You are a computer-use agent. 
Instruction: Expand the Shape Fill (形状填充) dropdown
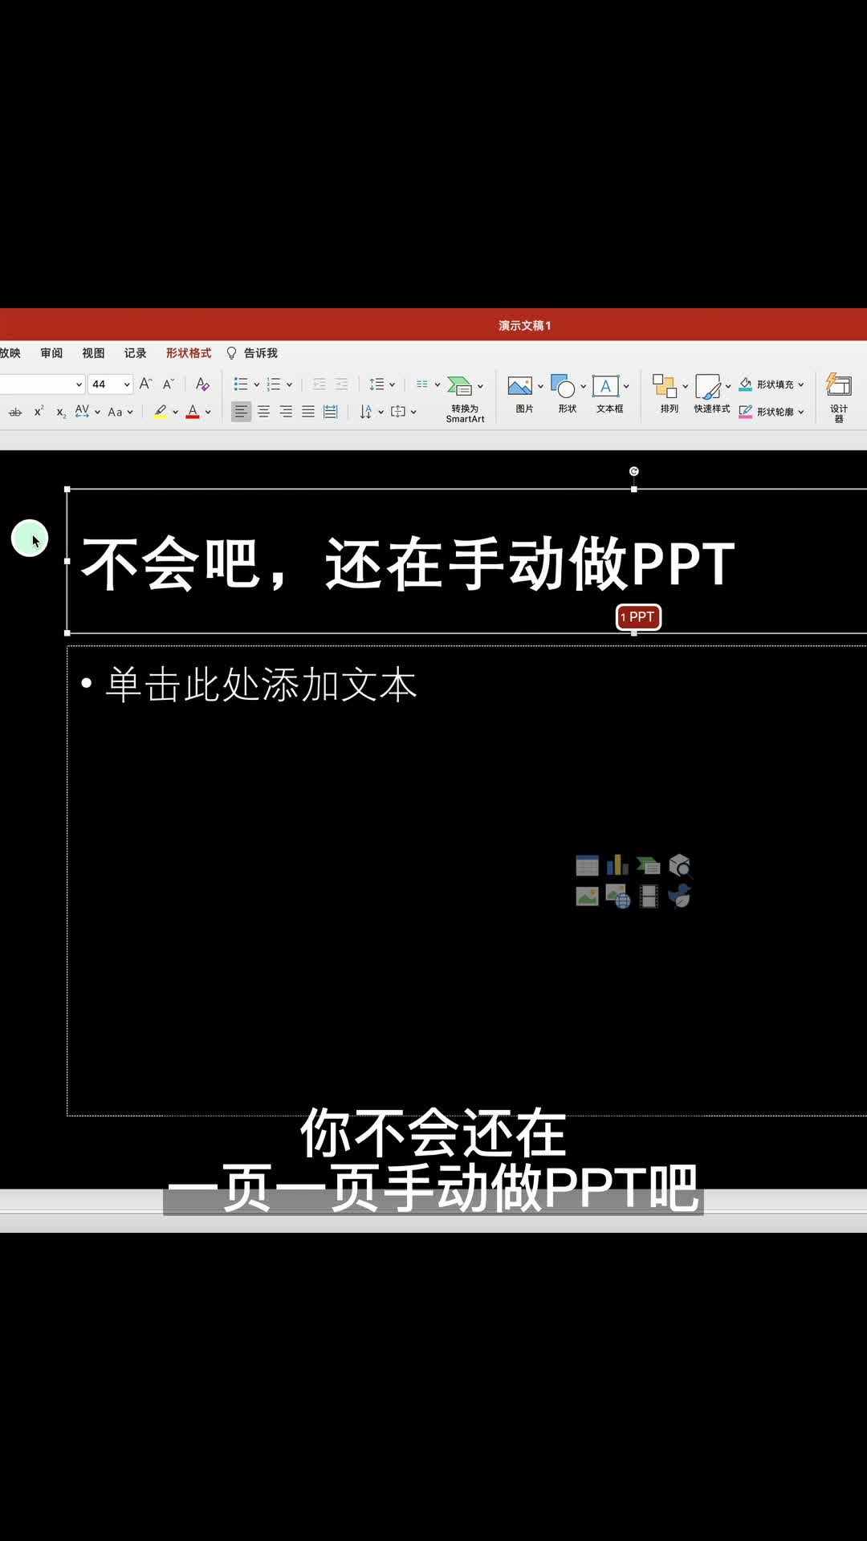[x=801, y=384]
